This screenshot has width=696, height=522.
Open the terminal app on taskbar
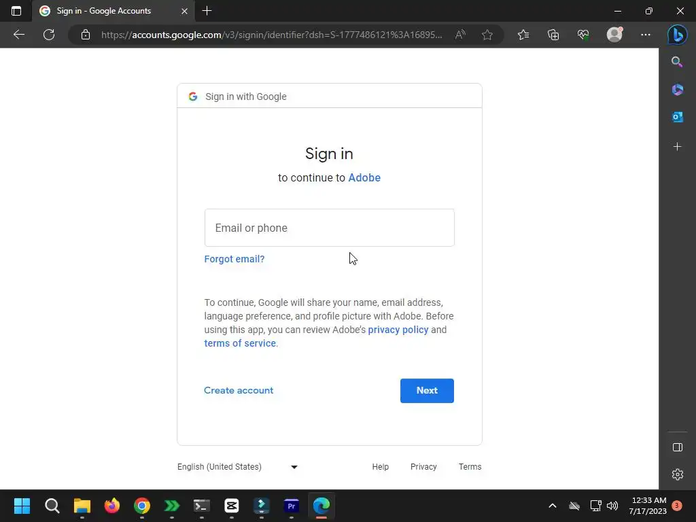[x=201, y=506]
